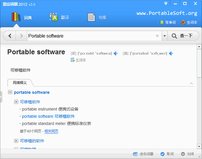Play the American pronunciation audio
202x159 pixels.
coord(171,53)
